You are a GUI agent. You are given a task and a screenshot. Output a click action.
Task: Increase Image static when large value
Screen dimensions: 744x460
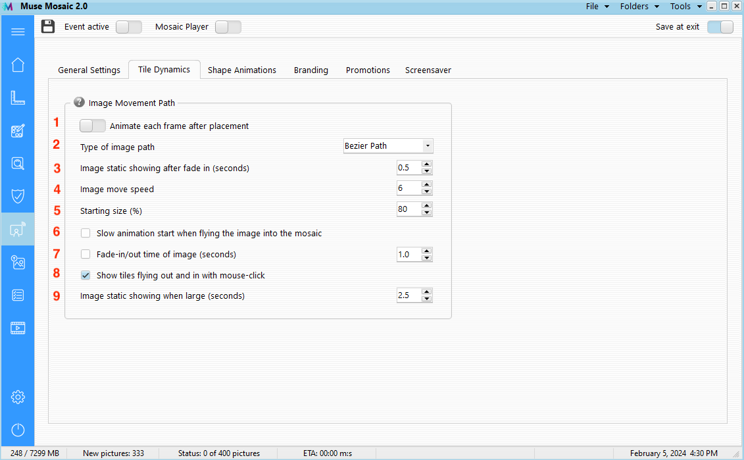(426, 292)
